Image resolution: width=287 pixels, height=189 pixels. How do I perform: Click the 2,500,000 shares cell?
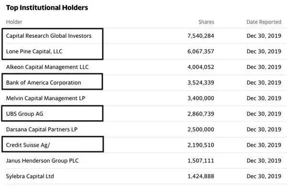200,129
